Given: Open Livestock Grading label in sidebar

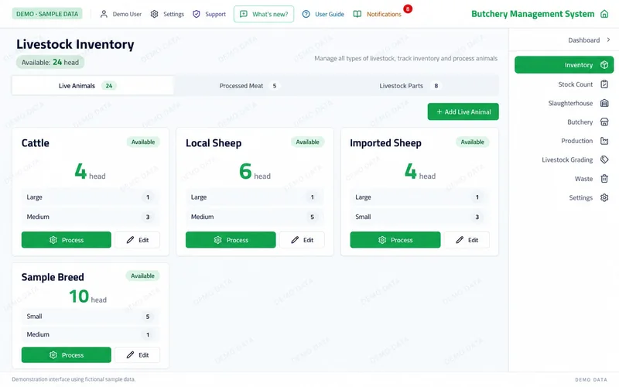Looking at the screenshot, I should pyautogui.click(x=567, y=159).
